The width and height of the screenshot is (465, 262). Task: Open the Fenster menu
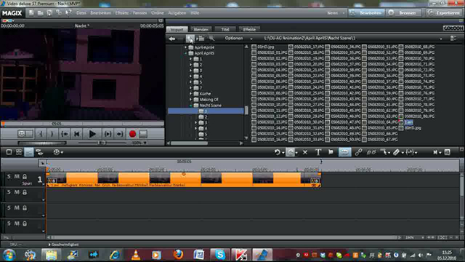[x=139, y=13]
